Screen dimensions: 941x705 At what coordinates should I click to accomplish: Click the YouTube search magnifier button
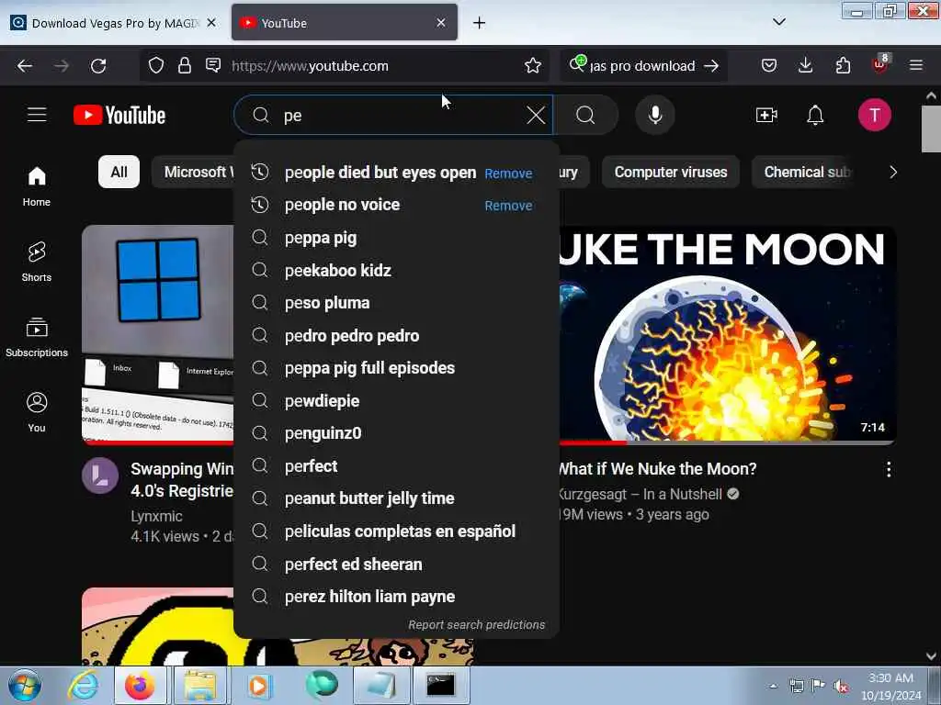585,115
